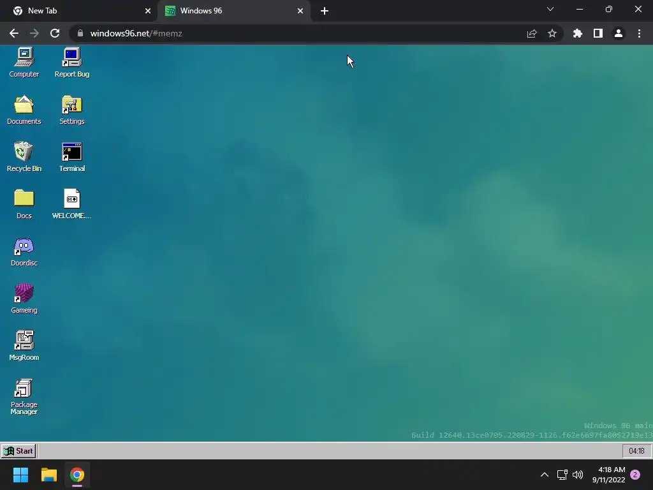
Task: Open the volume speaker tray icon
Action: 578,475
